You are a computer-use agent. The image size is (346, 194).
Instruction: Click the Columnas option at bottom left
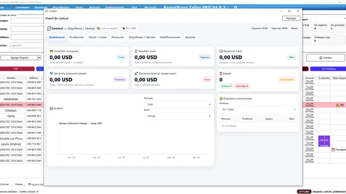[x=4, y=184]
